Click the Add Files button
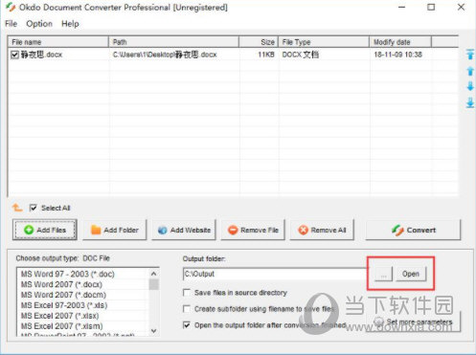The width and height of the screenshot is (476, 355). (45, 230)
